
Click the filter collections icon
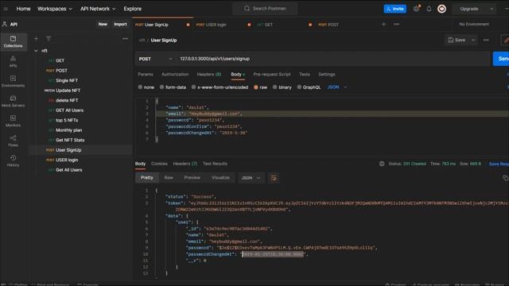coord(49,39)
